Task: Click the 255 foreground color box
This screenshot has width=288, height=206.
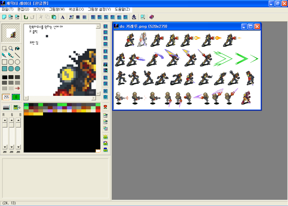Action: [6, 97]
